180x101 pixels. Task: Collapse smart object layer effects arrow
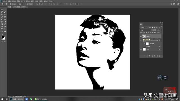[161, 40]
